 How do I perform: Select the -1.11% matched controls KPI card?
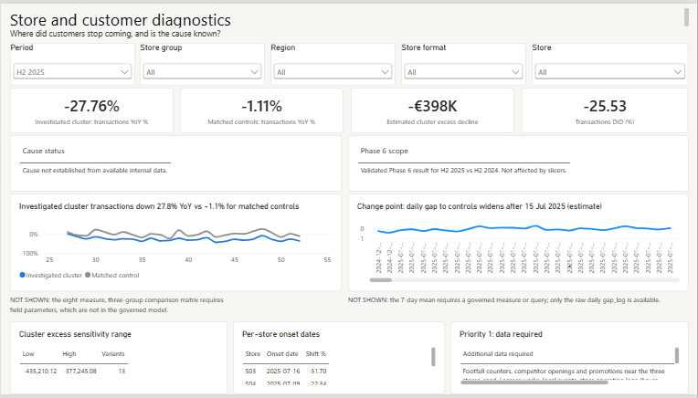point(261,110)
